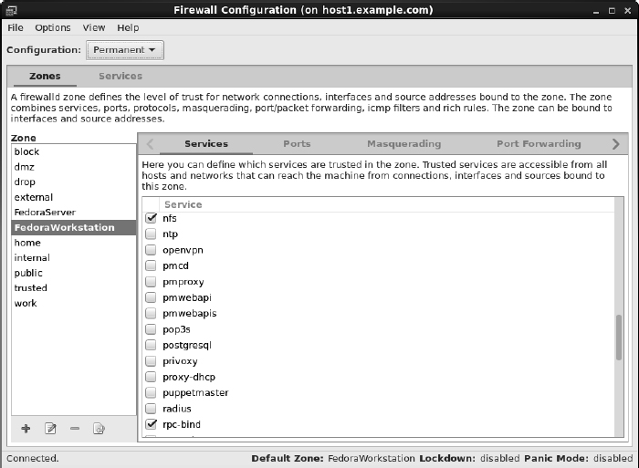Enable the ntp service checkbox
Image resolution: width=639 pixels, height=468 pixels.
pos(151,234)
